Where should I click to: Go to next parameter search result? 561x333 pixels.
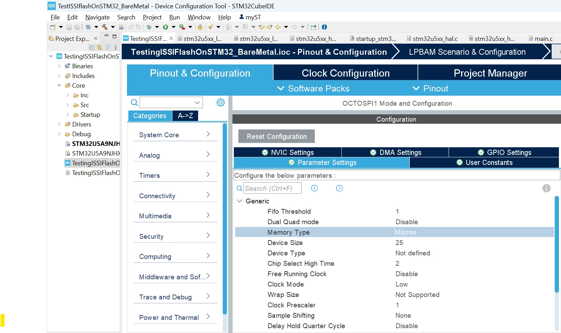[x=339, y=188]
